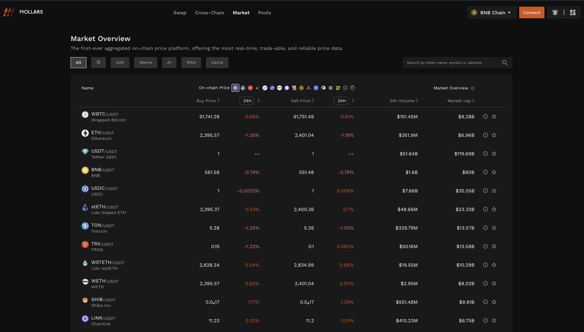Viewport: 584px width, 332px height.
Task: Click sort arrows next to sell 24H change
Action: pyautogui.click(x=353, y=101)
